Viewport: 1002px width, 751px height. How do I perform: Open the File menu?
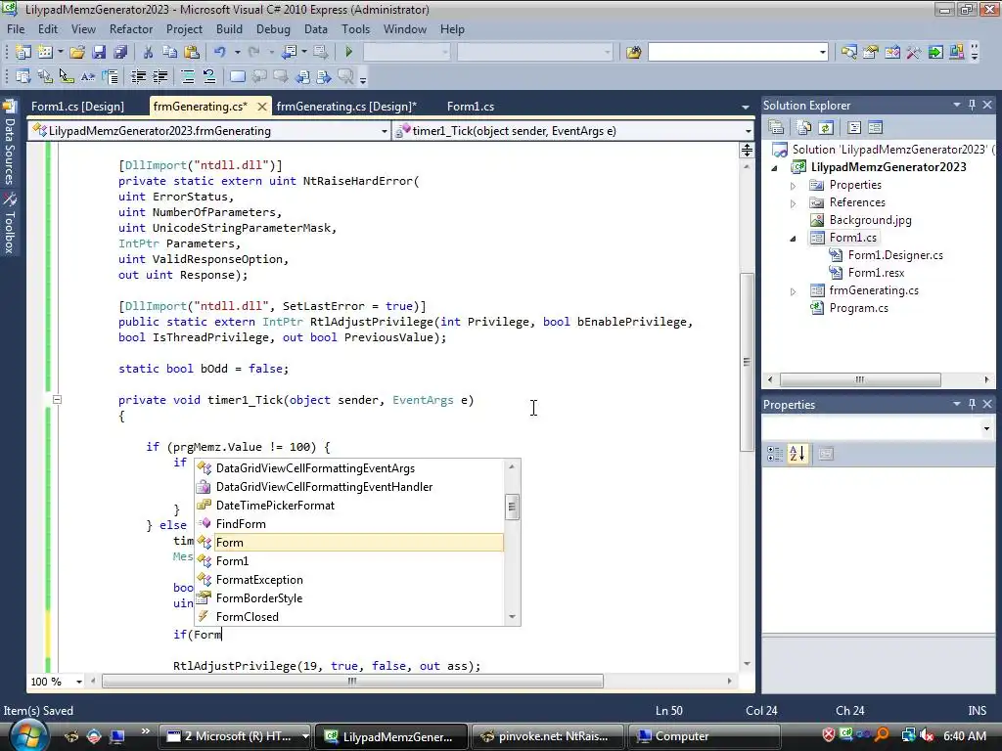tap(16, 29)
